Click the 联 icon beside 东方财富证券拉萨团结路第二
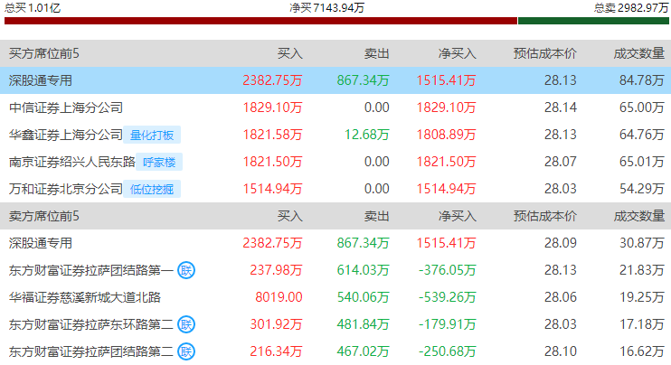 (186, 351)
